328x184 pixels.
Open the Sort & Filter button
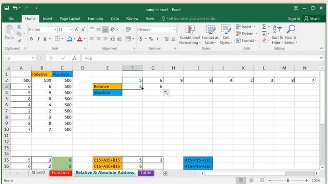[277, 35]
